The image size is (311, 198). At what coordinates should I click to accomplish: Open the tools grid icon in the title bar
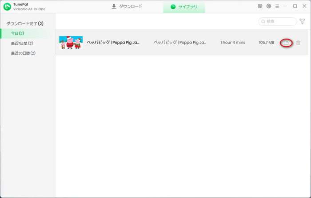click(x=260, y=6)
